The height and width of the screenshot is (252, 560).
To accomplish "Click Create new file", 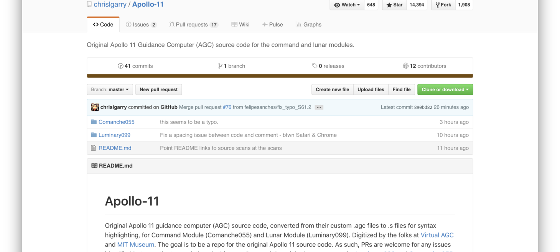I will [x=333, y=89].
